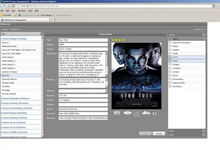Set rating by clicking the star rating

point(119,40)
